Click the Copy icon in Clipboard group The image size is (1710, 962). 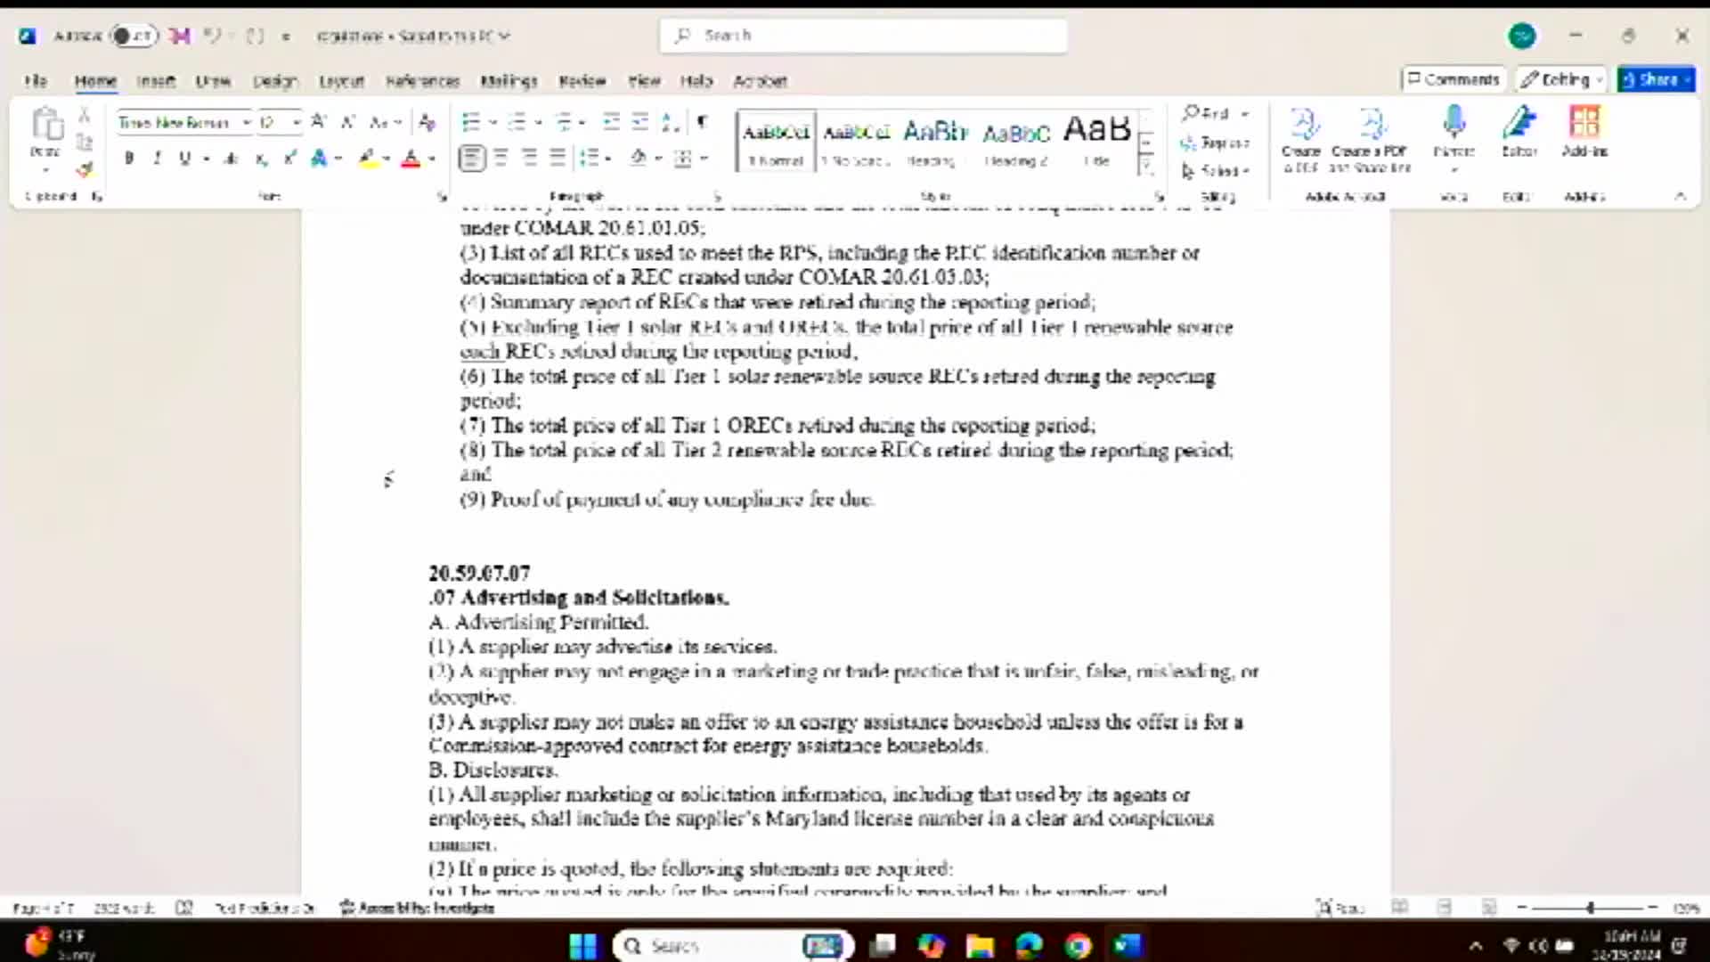pyautogui.click(x=85, y=142)
